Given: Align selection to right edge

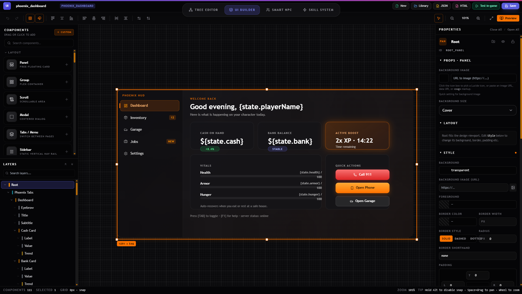Looking at the screenshot, I should [x=103, y=18].
